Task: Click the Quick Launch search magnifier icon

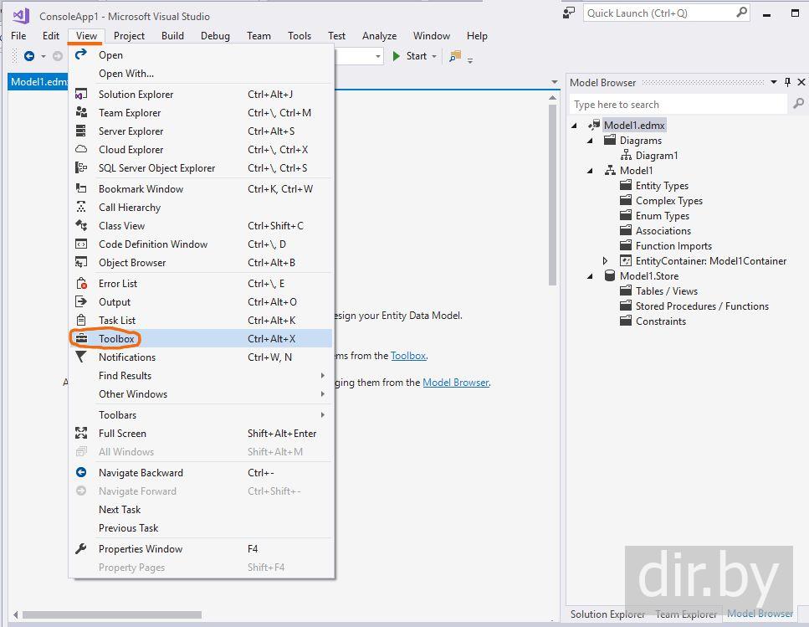Action: 741,13
